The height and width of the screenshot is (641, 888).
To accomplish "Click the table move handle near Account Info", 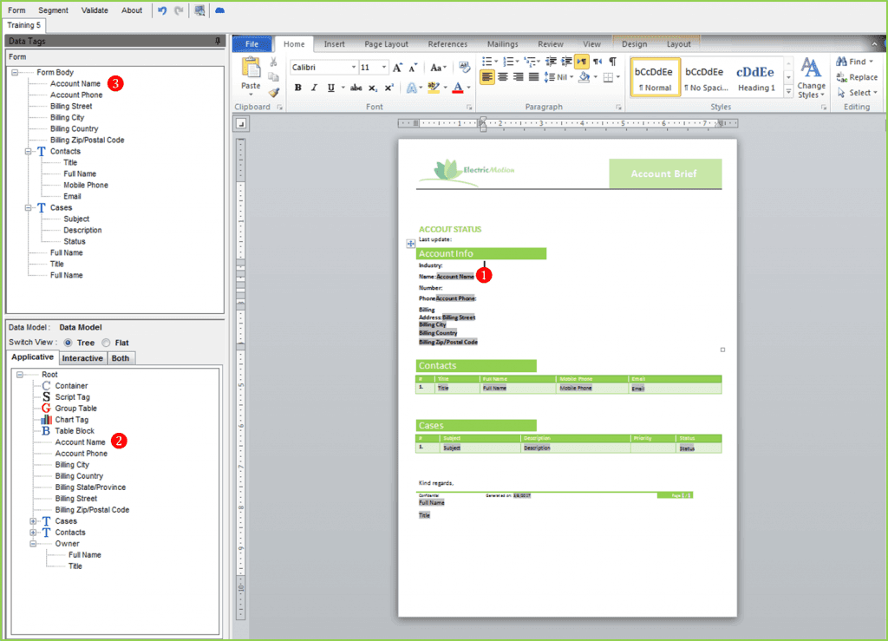I will (410, 244).
